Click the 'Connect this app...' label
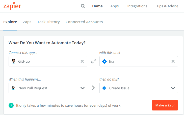 click(x=23, y=53)
